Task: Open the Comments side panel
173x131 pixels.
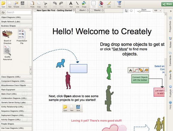Action: click(170, 59)
